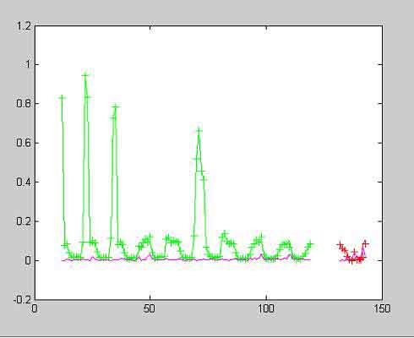The image size is (414, 338).
Task: Click the x-axis tick mark at 50
Action: tap(150, 297)
